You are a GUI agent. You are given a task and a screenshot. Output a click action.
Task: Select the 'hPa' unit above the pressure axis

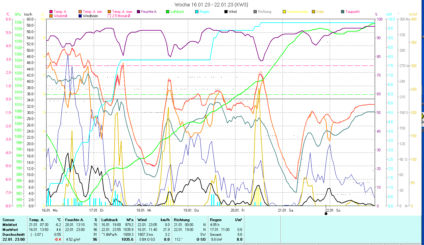[x=18, y=14]
